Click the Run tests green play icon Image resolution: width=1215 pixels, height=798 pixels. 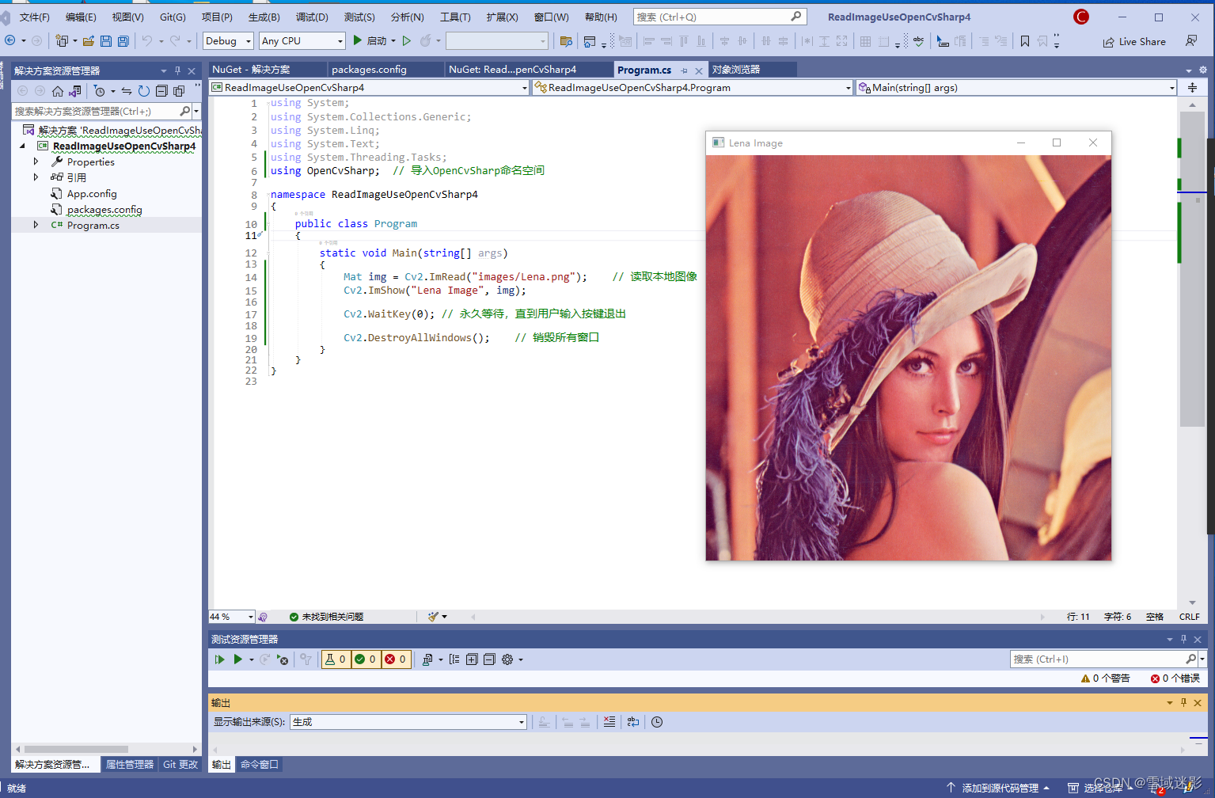[x=237, y=659]
